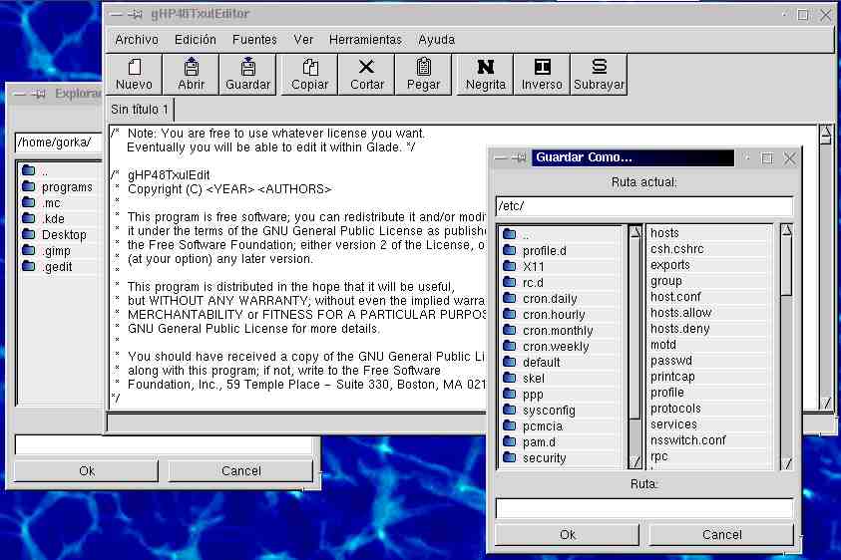Screen dimensions: 841x560
Task: Open the Herramientas menu
Action: [x=365, y=40]
